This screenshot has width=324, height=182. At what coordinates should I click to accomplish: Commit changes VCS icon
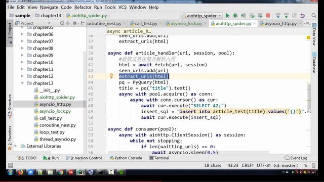click(x=286, y=16)
